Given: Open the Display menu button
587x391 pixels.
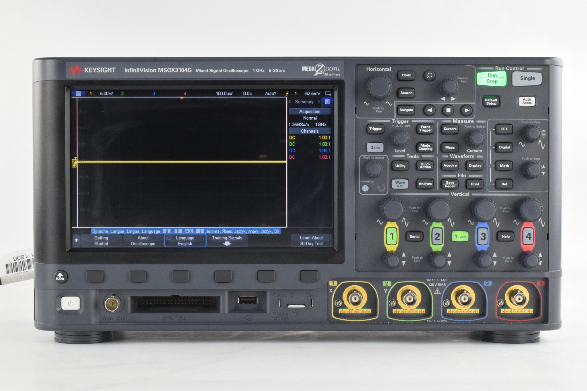Looking at the screenshot, I should [x=475, y=166].
